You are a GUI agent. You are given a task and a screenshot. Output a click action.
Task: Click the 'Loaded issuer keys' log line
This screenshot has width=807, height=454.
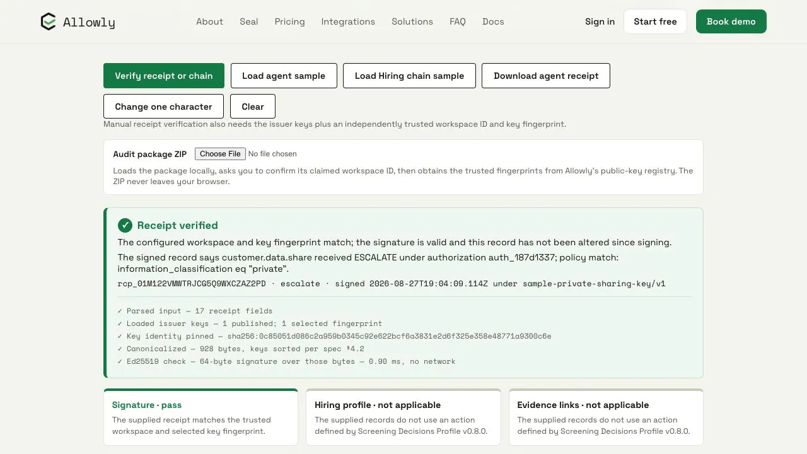(x=250, y=323)
